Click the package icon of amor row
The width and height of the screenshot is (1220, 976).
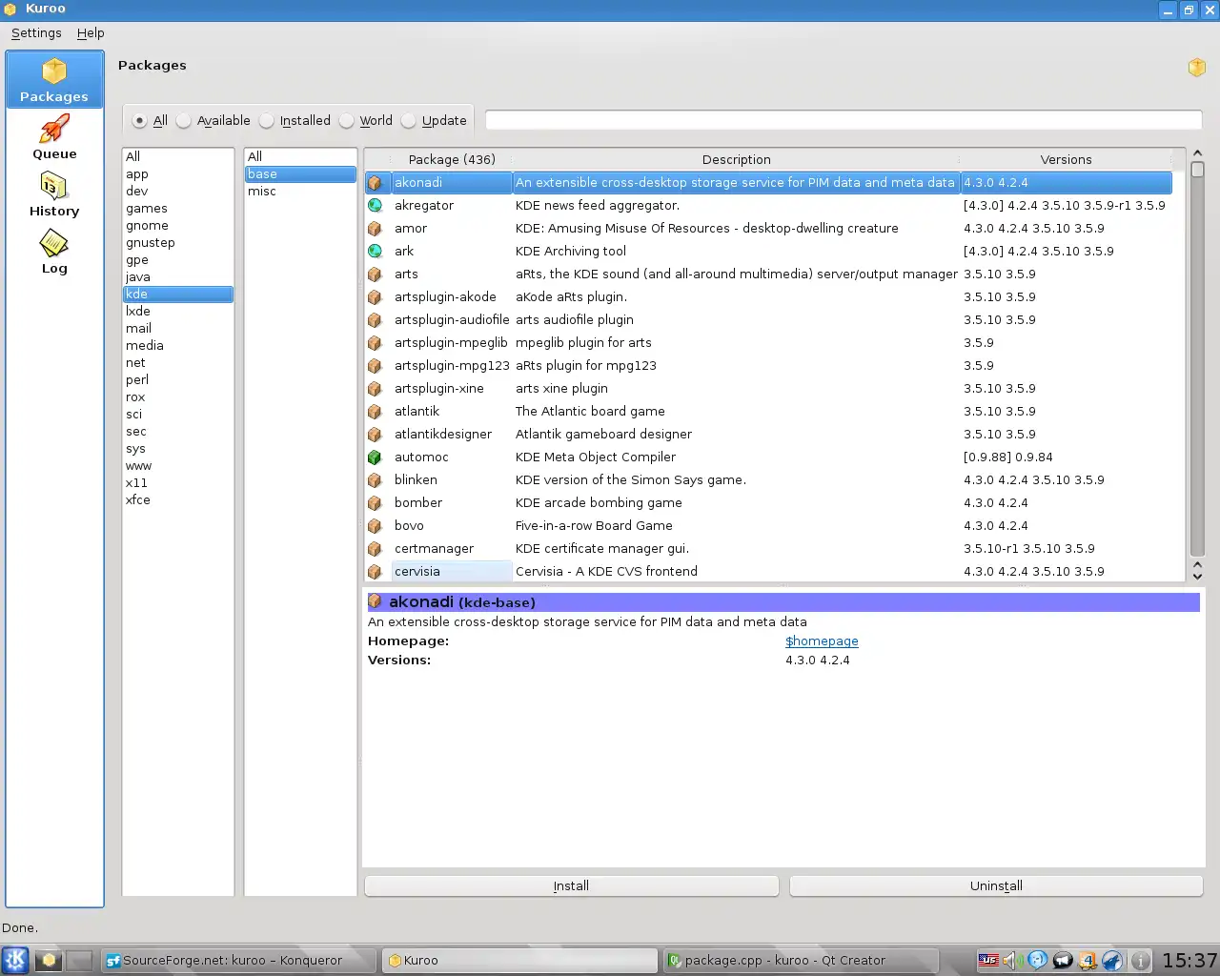(x=375, y=228)
